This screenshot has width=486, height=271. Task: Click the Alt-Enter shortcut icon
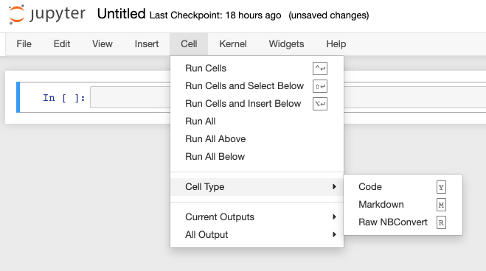click(320, 104)
